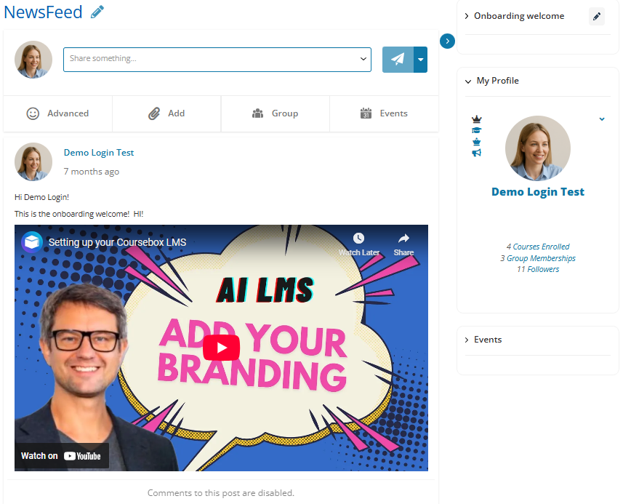Collapse the My Profile panel
The width and height of the screenshot is (623, 504).
pyautogui.click(x=492, y=81)
